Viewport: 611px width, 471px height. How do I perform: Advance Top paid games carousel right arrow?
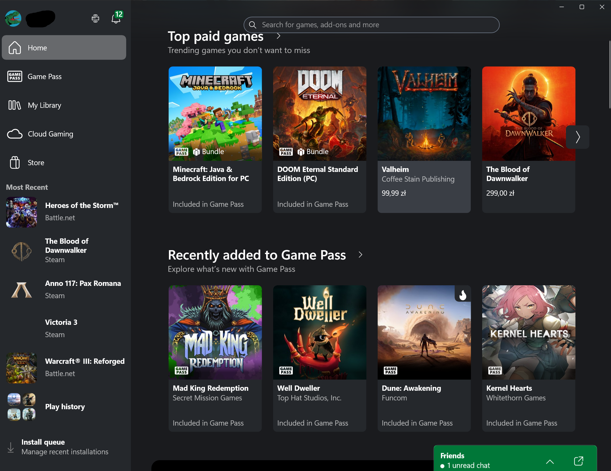pyautogui.click(x=577, y=137)
